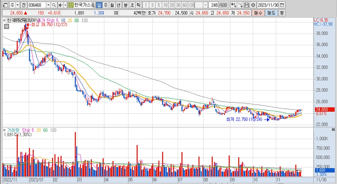Click the small square marker before 거래량 legend
This screenshot has height=184, width=337.
4,130
